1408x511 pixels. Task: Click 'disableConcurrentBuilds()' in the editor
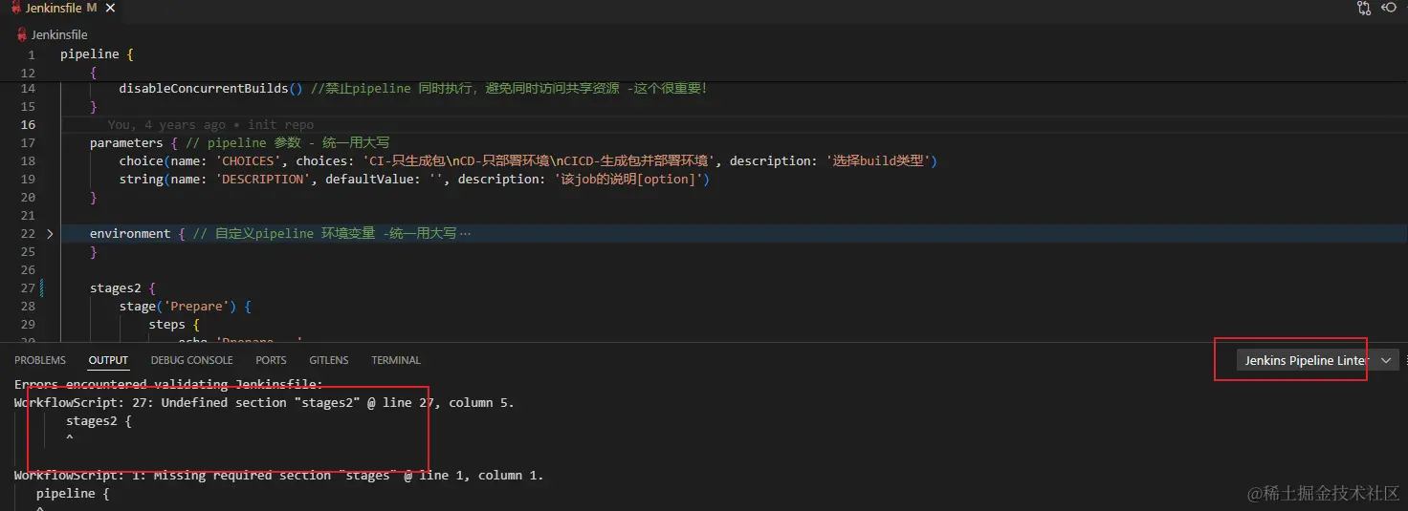point(210,88)
